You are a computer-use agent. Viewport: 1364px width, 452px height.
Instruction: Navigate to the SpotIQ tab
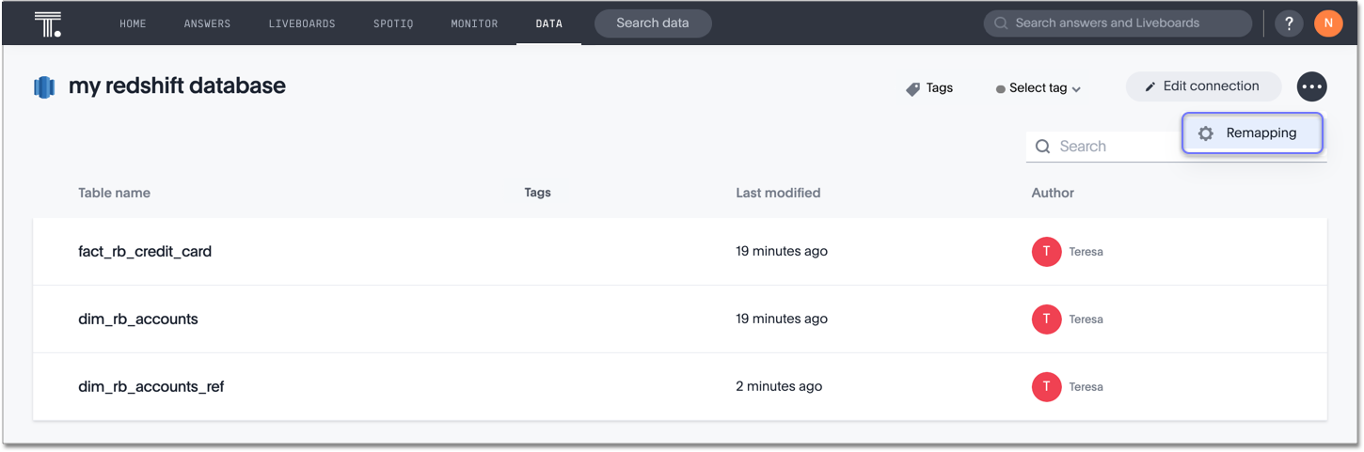[x=393, y=23]
